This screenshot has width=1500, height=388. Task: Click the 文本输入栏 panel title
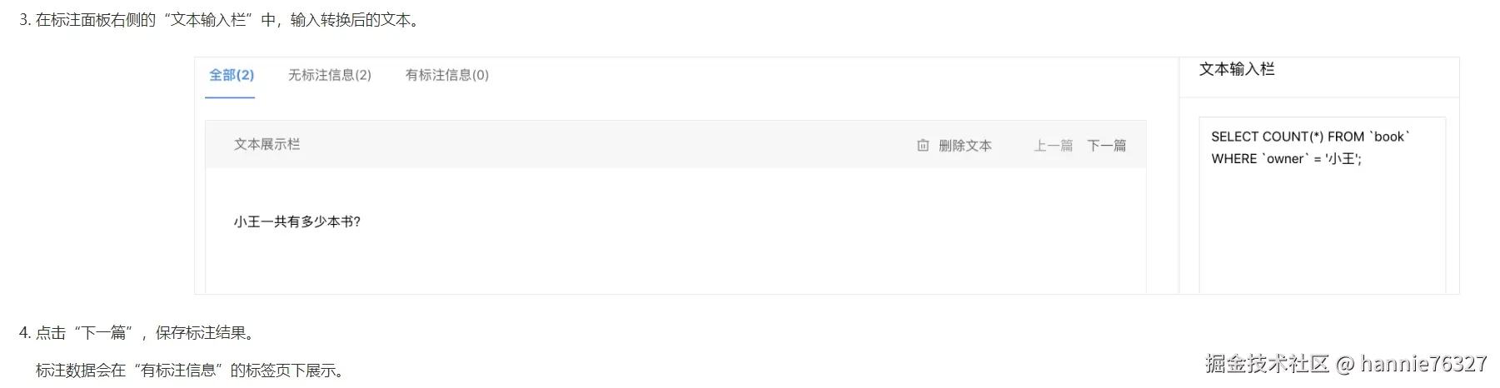[x=1236, y=69]
